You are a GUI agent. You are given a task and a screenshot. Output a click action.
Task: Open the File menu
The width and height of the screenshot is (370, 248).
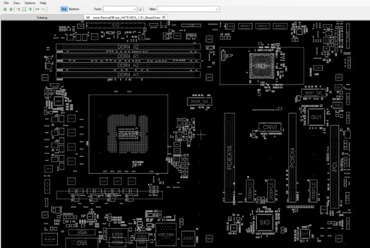click(x=6, y=3)
